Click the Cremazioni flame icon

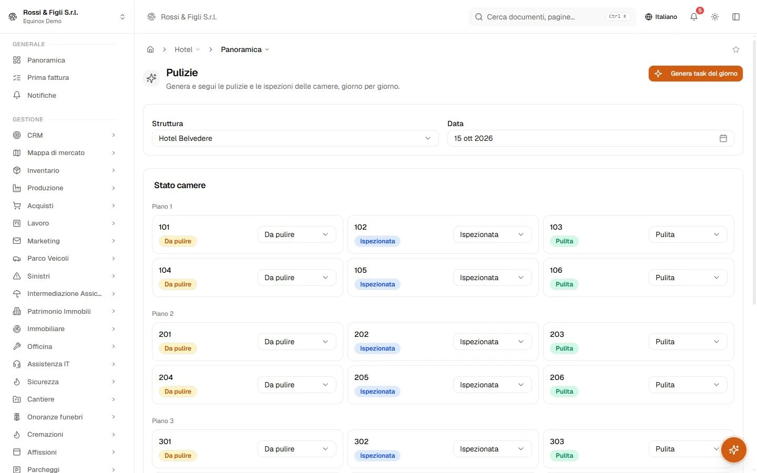click(x=17, y=435)
